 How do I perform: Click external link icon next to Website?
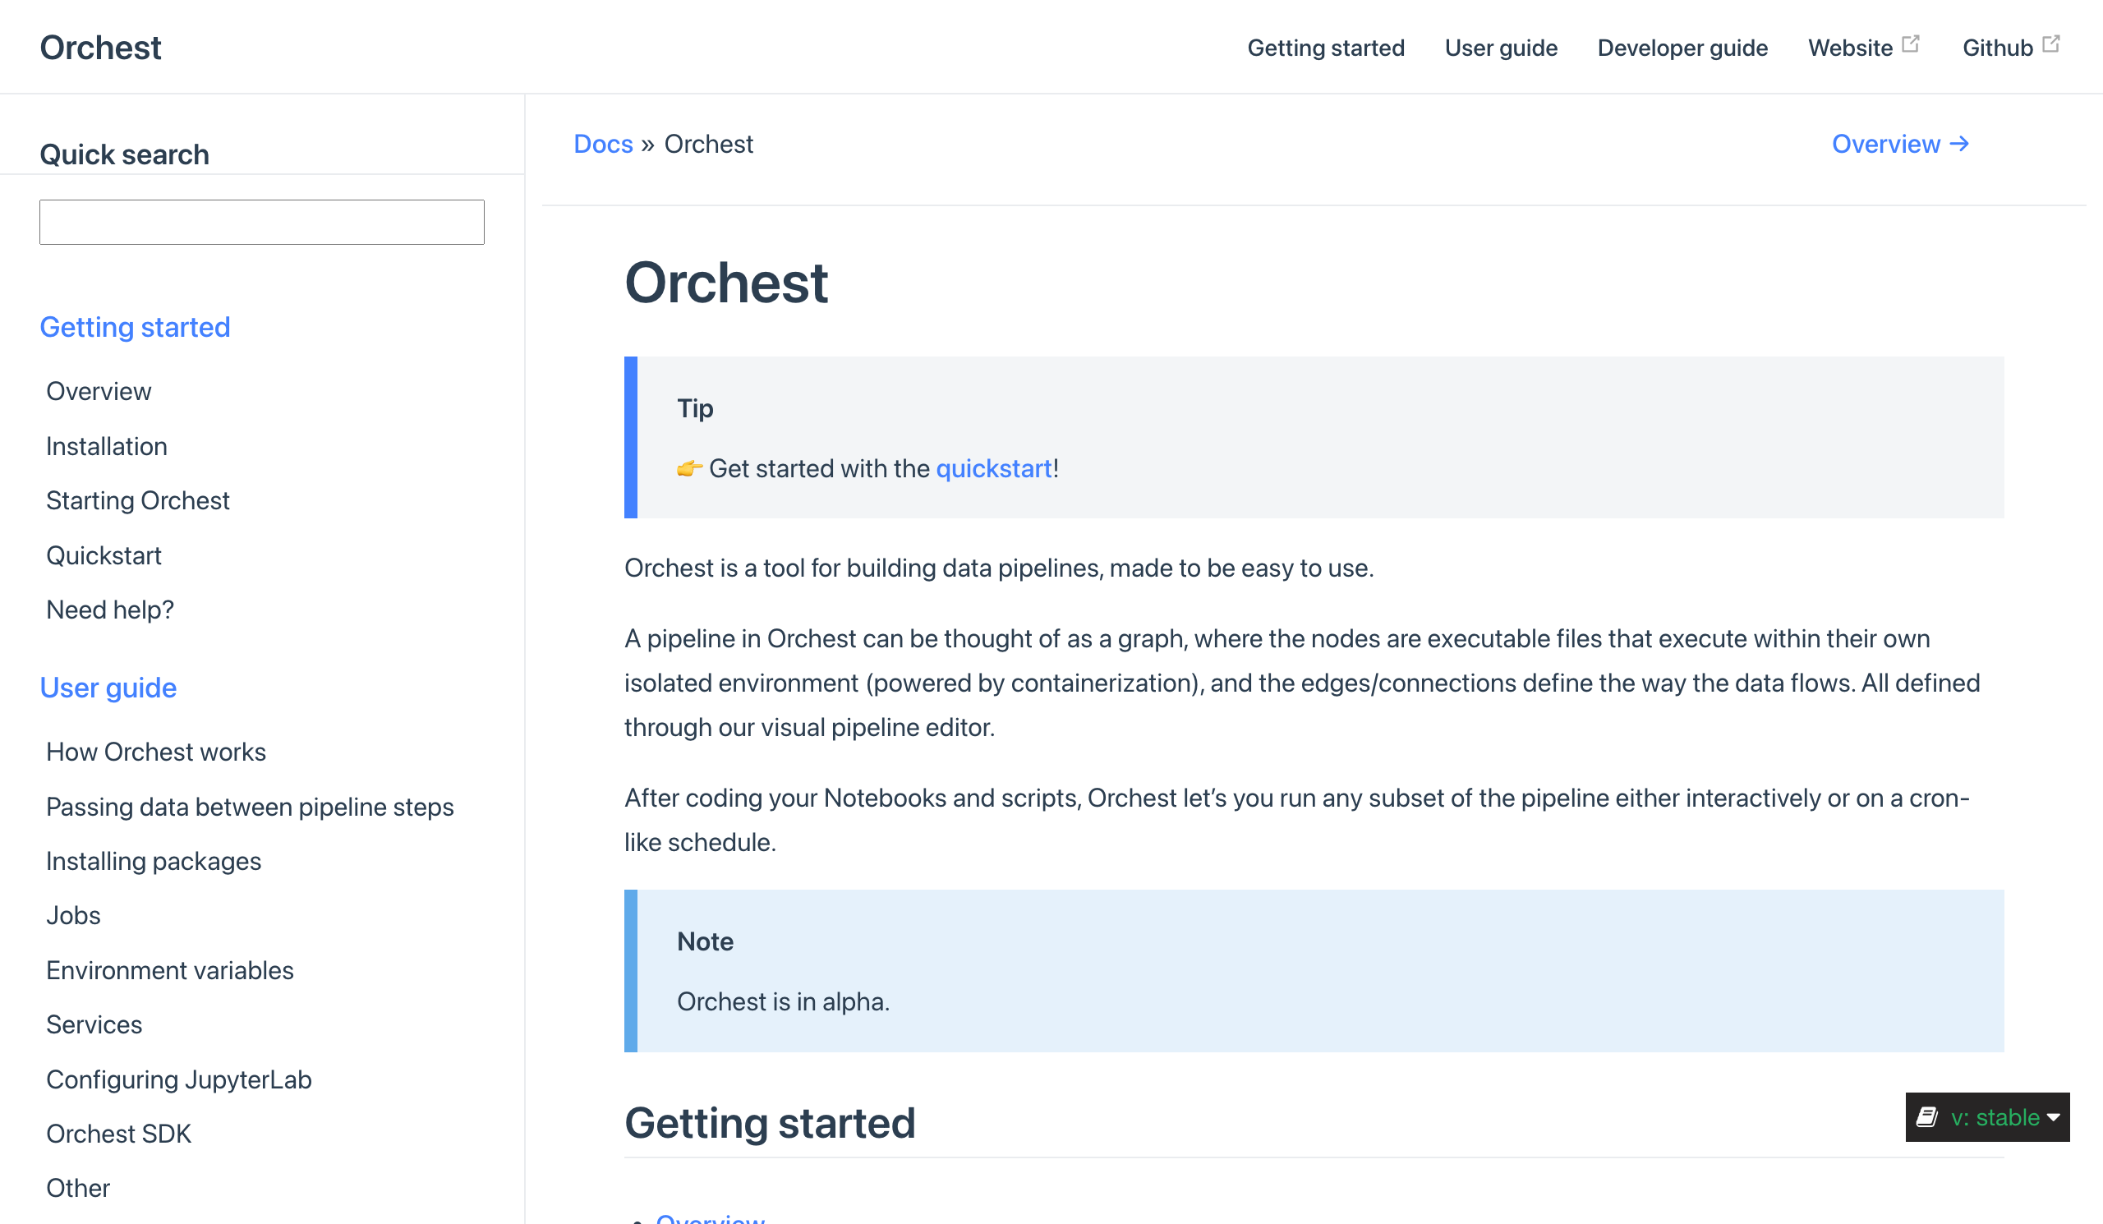(1909, 44)
